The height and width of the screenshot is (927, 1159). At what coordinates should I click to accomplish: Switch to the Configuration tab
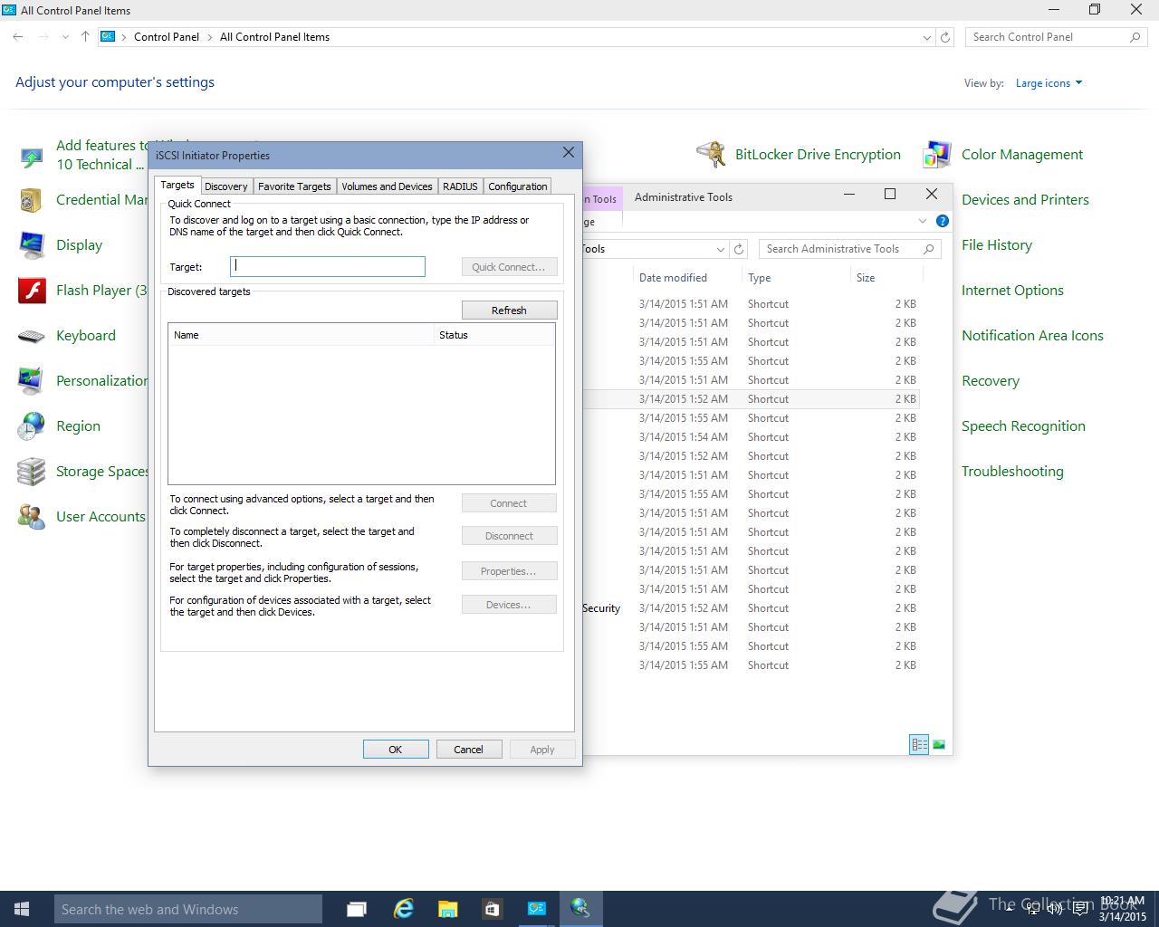tap(517, 186)
